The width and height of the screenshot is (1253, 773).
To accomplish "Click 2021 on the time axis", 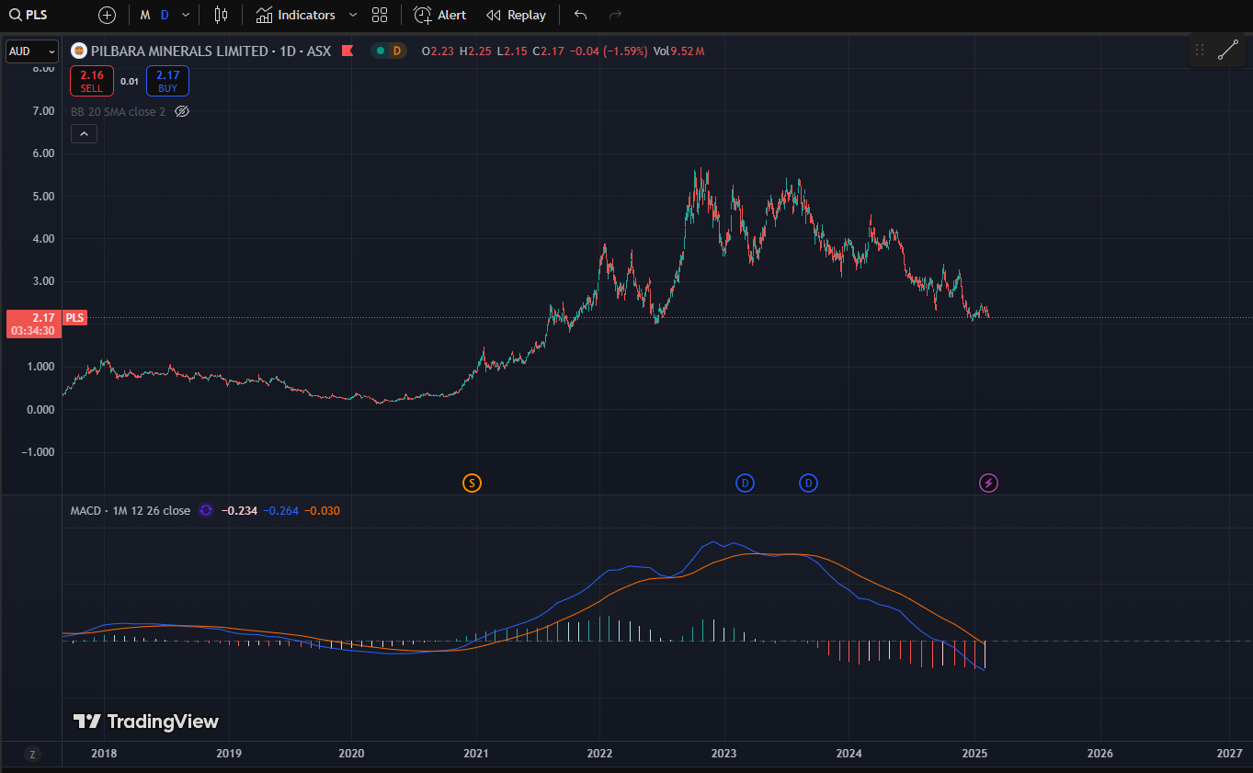I will click(476, 754).
